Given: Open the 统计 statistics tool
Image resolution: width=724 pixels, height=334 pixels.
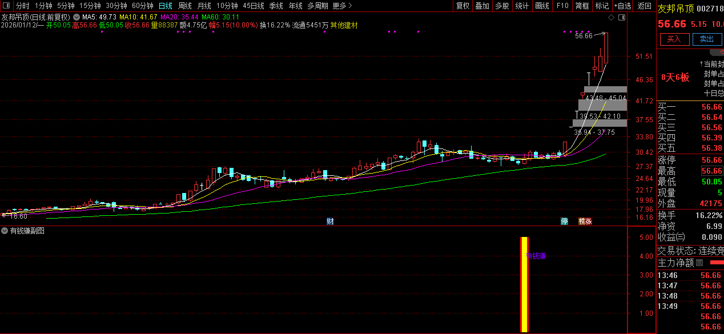Looking at the screenshot, I should pos(522,6).
